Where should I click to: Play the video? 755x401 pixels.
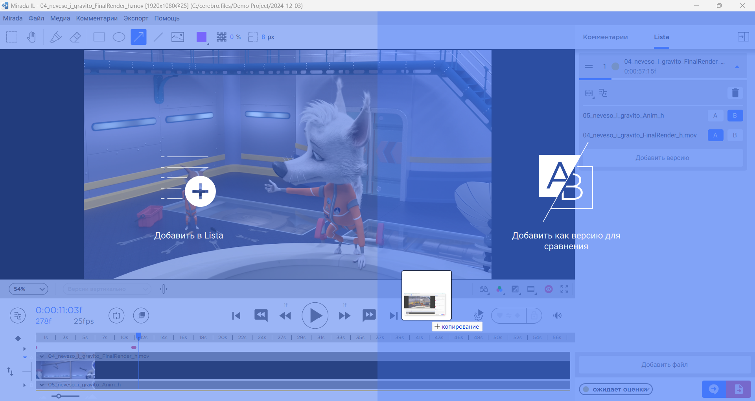(315, 315)
